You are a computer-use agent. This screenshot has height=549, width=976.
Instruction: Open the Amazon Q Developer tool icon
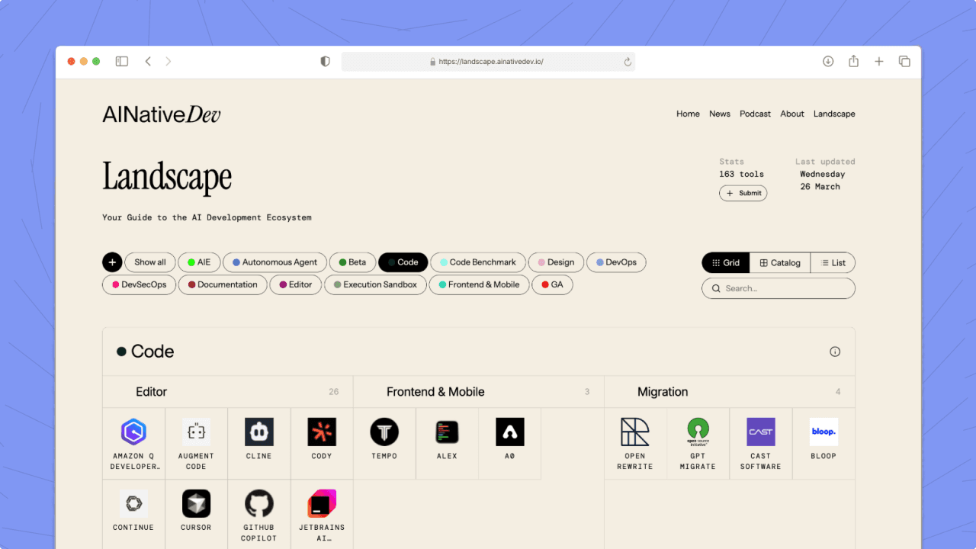click(133, 432)
